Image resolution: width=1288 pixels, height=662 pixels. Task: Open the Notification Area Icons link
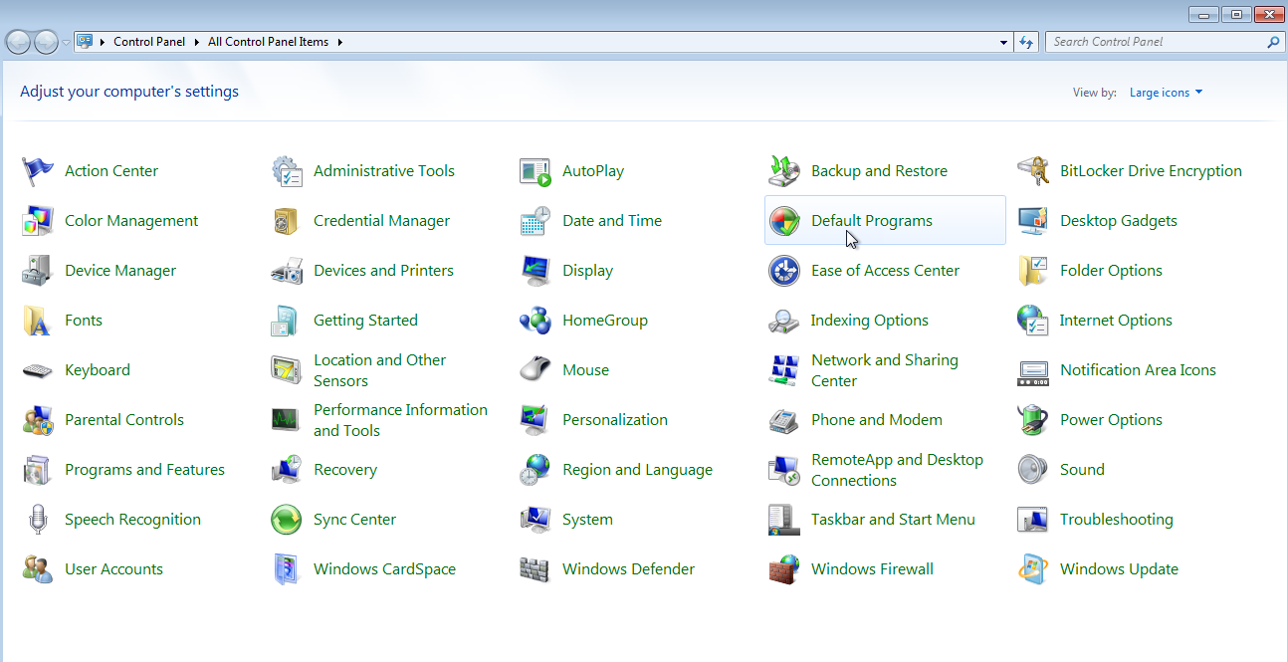[1138, 370]
